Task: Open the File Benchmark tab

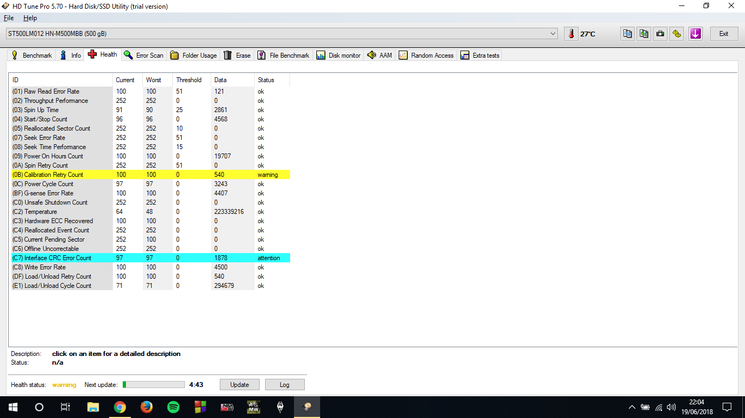Action: coord(284,55)
